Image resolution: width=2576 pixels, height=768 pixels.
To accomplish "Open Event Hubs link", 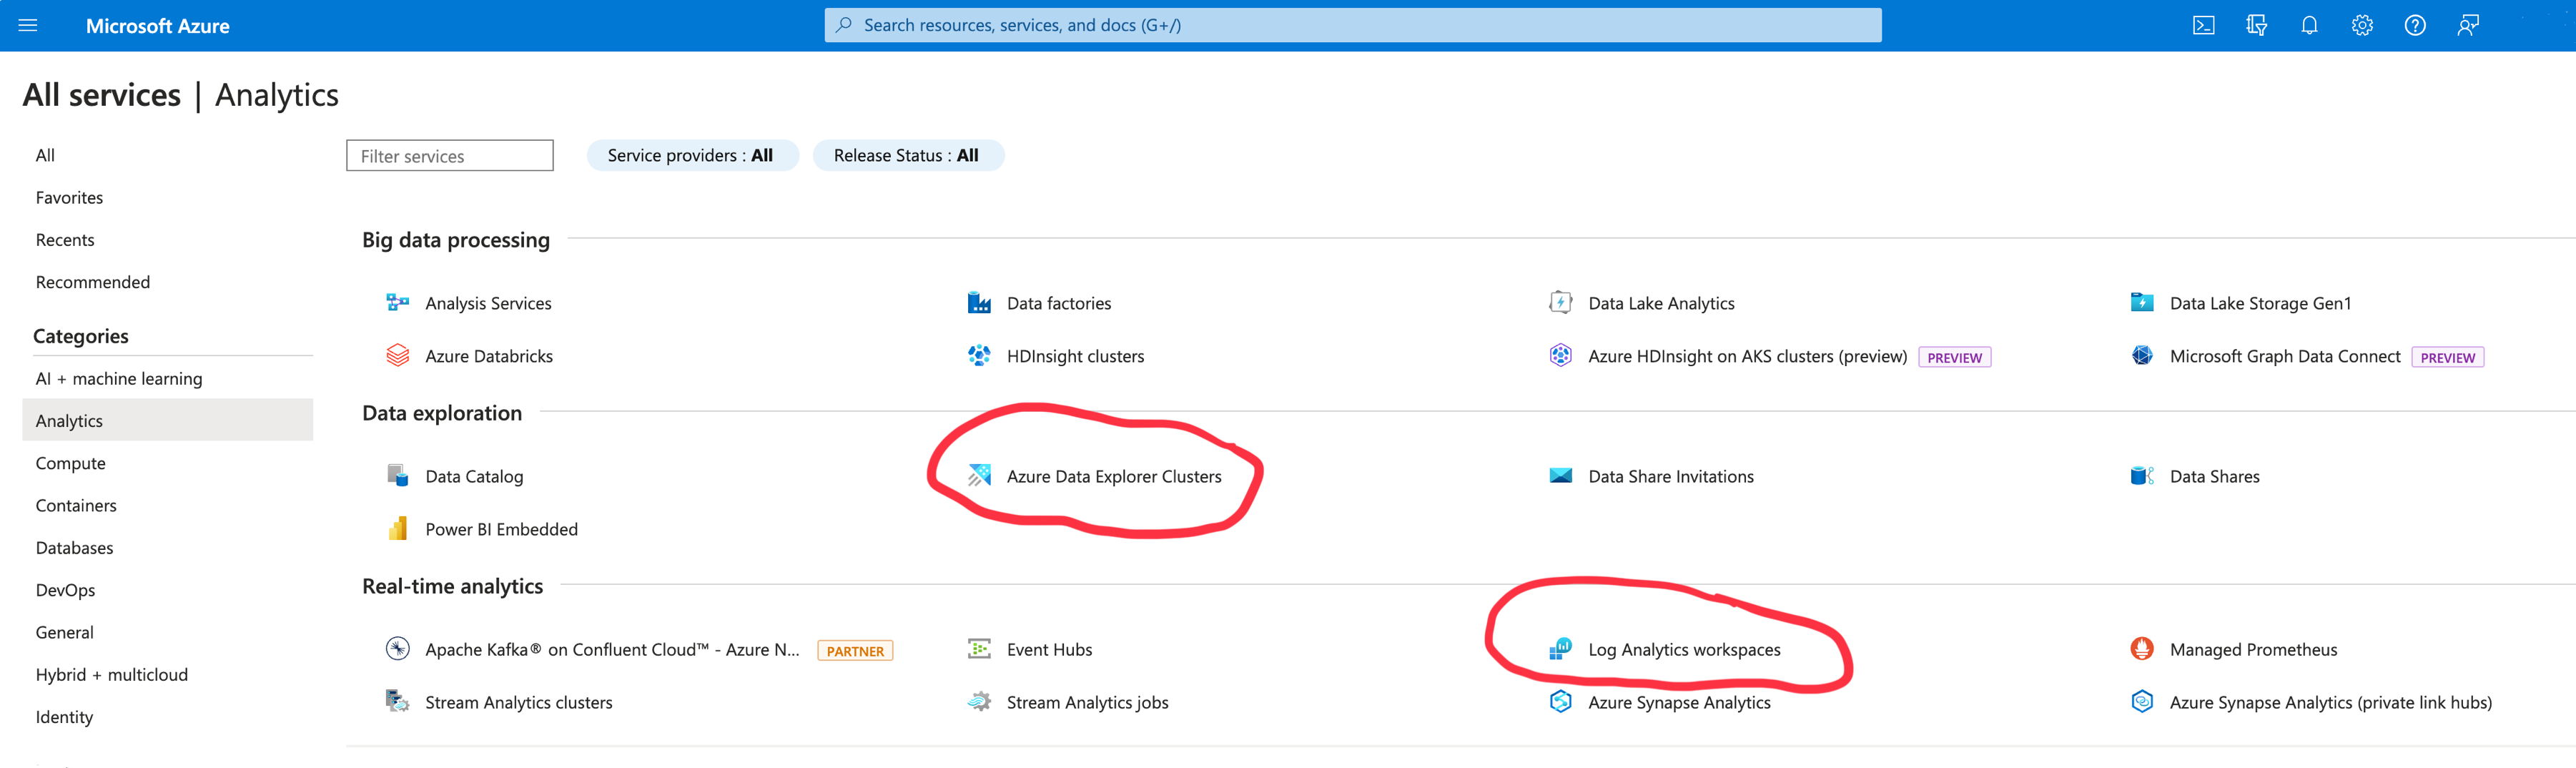I will pyautogui.click(x=1049, y=649).
